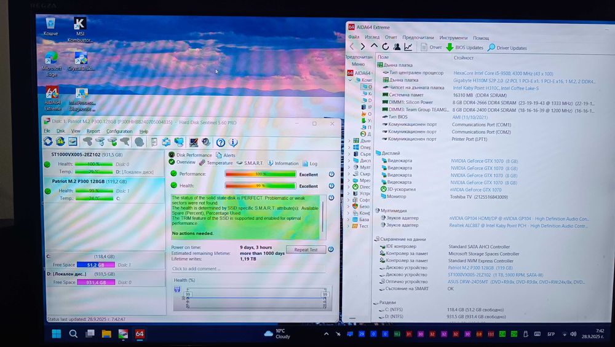Click the Refresh icon in Hard Disk Sentinel toolbar
This screenshot has width=615, height=347.
point(48,142)
